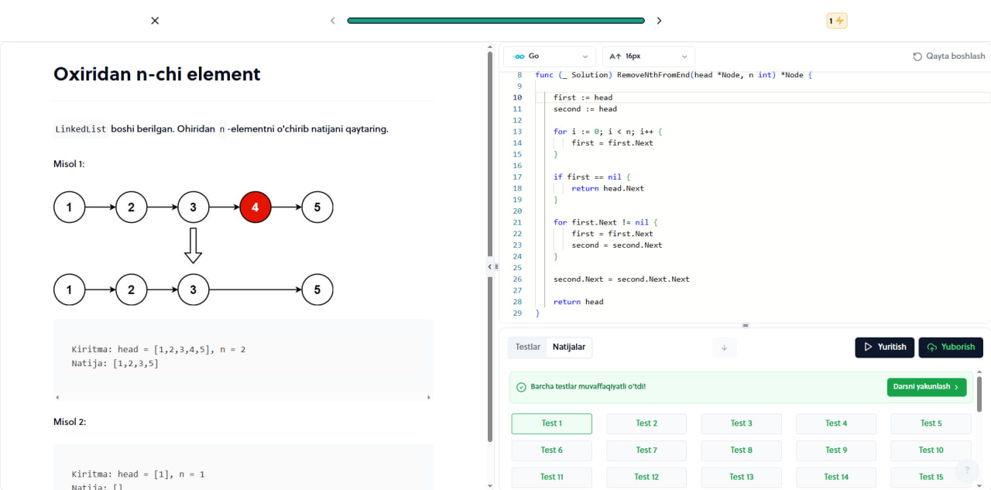Select Test 1 result
Image resolution: width=991 pixels, height=490 pixels.
552,423
